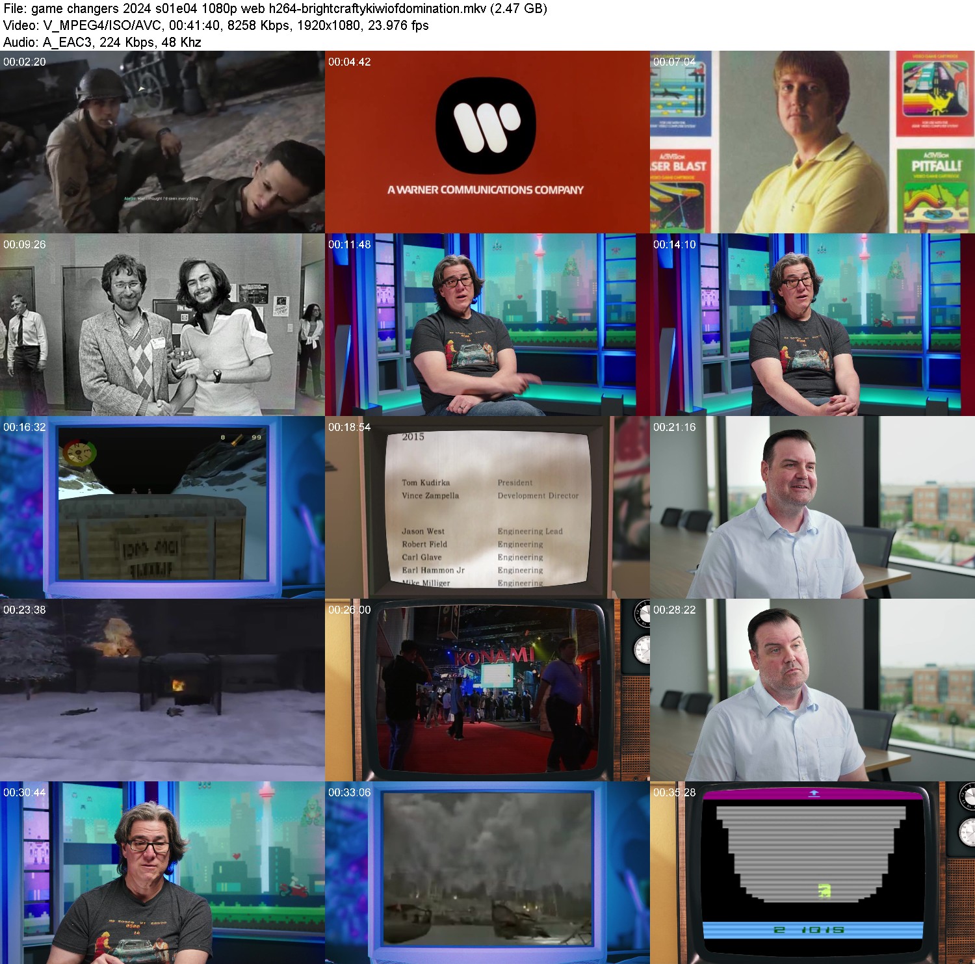Click the 00:18:54 timestamp label
Image resolution: width=975 pixels, height=964 pixels.
click(x=350, y=427)
